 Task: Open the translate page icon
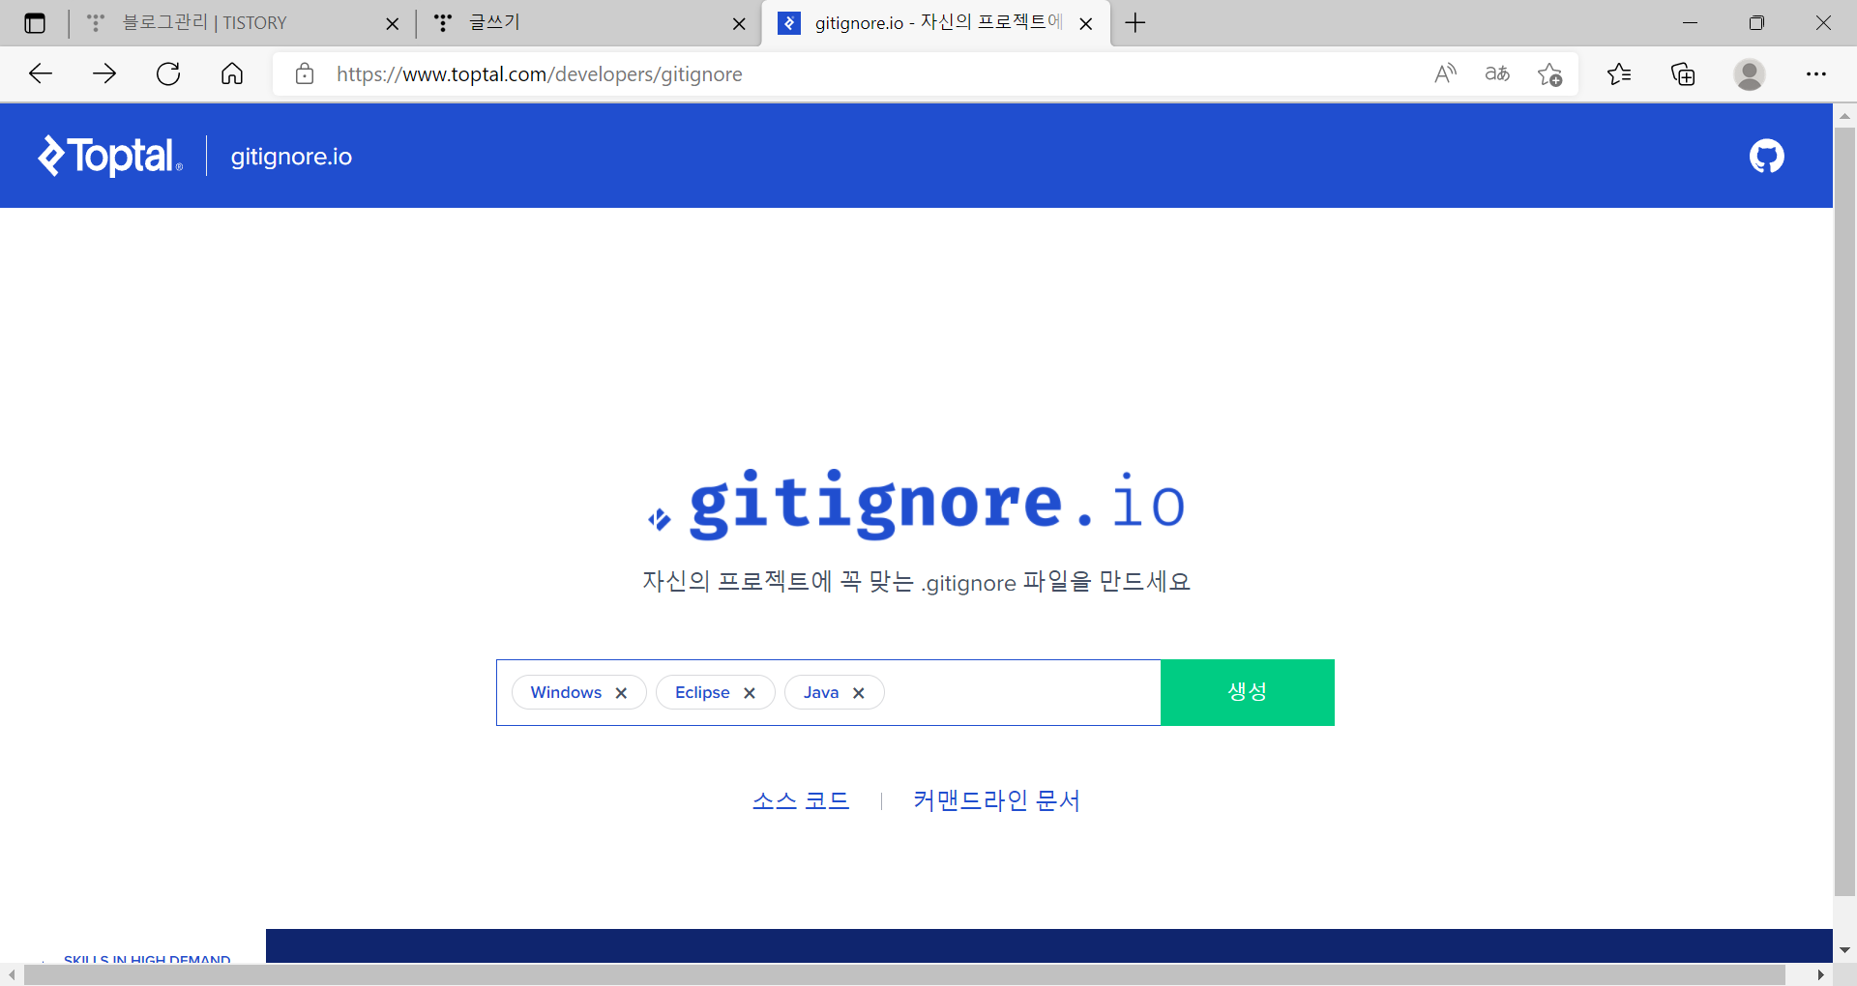(1497, 73)
